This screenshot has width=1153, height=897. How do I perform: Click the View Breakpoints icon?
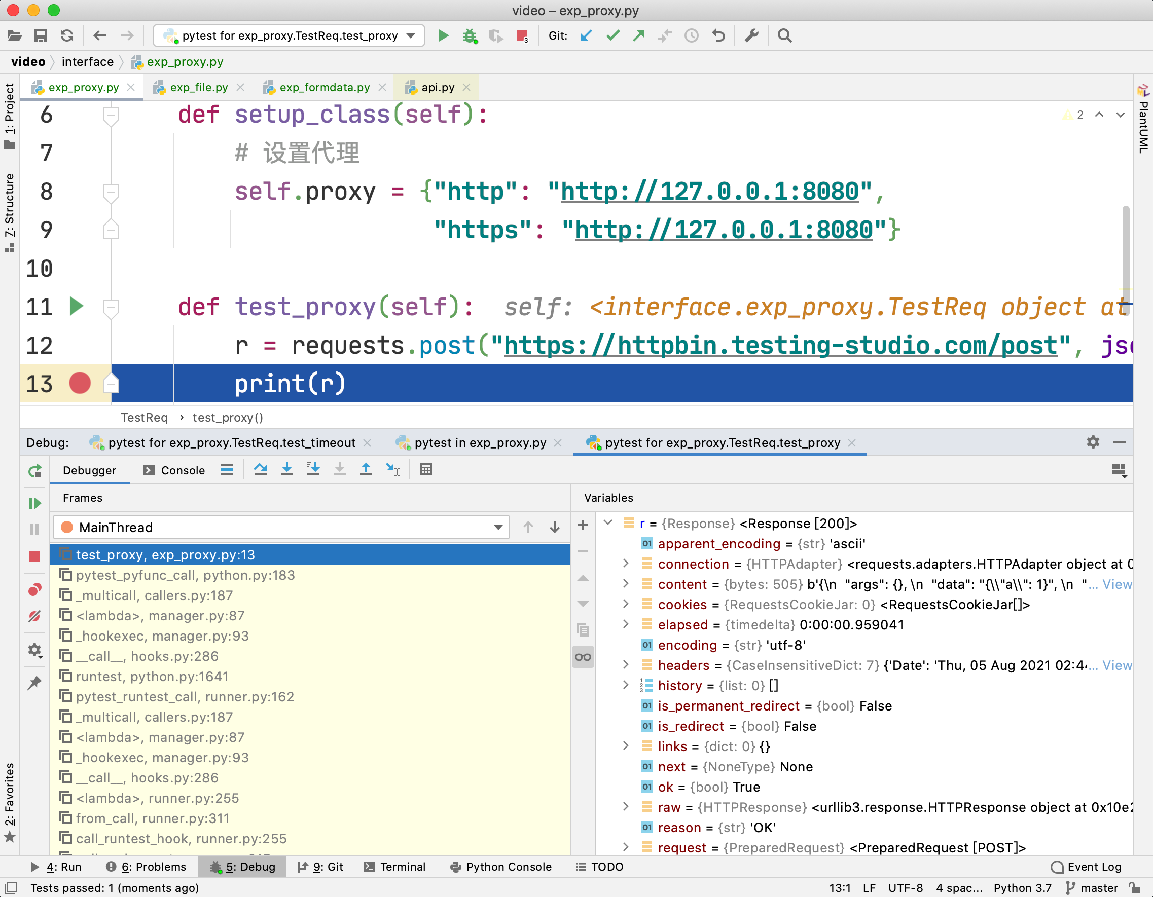coord(35,589)
